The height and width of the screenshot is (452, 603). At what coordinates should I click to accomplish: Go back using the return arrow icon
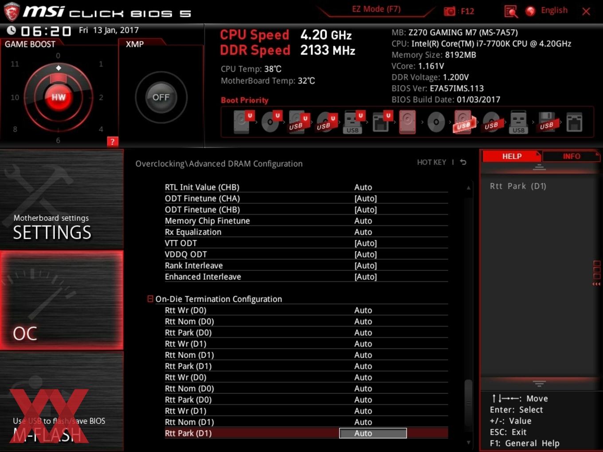click(463, 162)
